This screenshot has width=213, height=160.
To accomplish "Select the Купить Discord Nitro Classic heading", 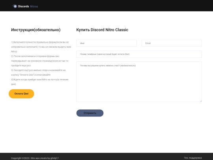I will point(102,30).
